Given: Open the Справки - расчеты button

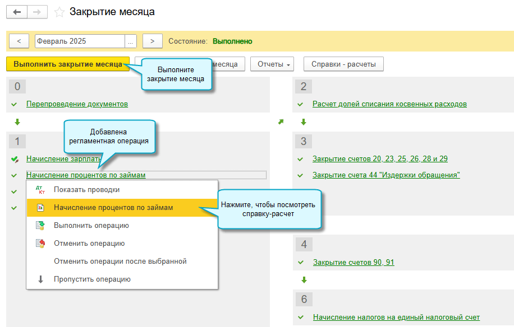Looking at the screenshot, I should 343,64.
